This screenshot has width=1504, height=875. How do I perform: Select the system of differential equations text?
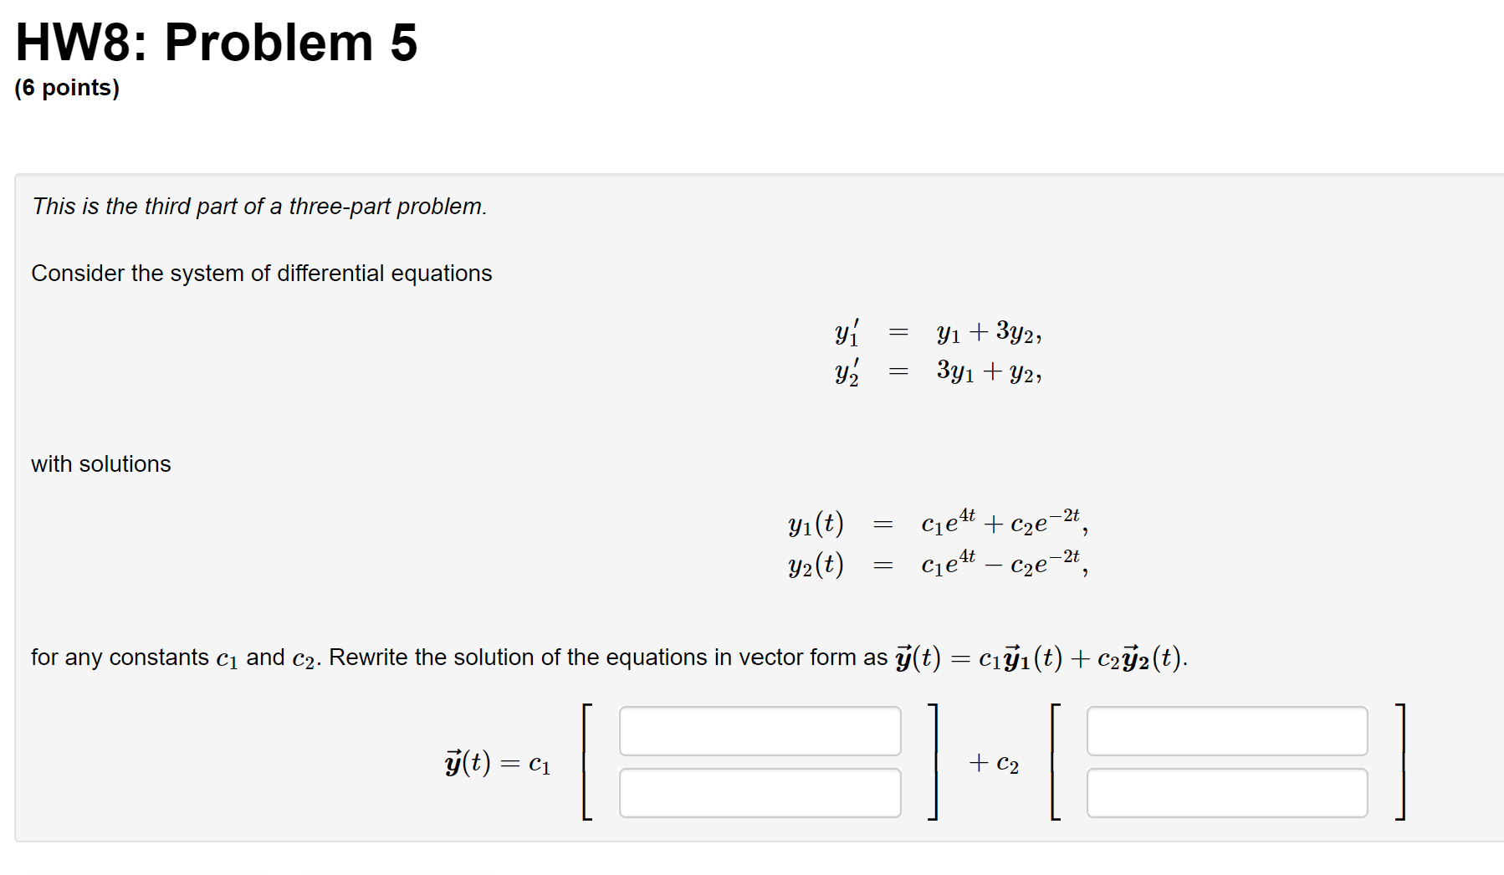point(261,273)
